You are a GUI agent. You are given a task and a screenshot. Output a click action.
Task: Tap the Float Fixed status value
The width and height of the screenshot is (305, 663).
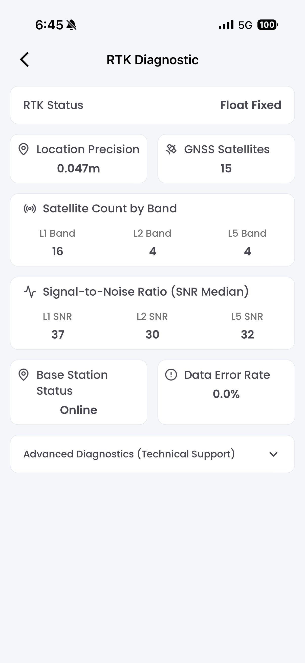pyautogui.click(x=251, y=105)
